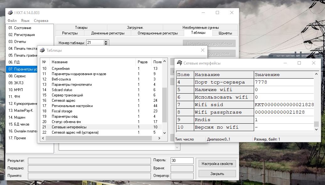
Task: Switch to the Шрифты tab
Action: 225,33
